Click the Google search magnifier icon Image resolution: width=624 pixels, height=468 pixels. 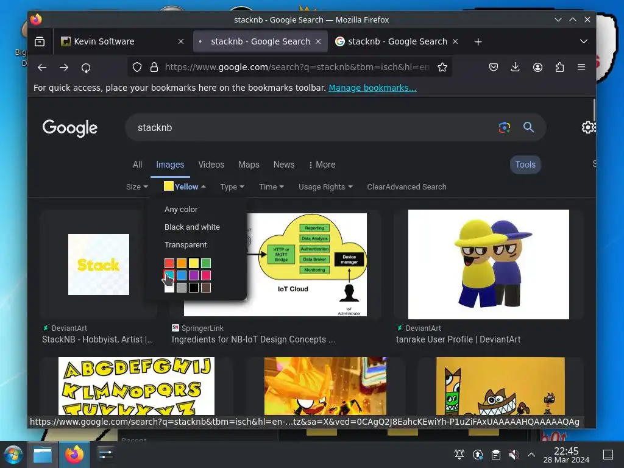click(528, 127)
